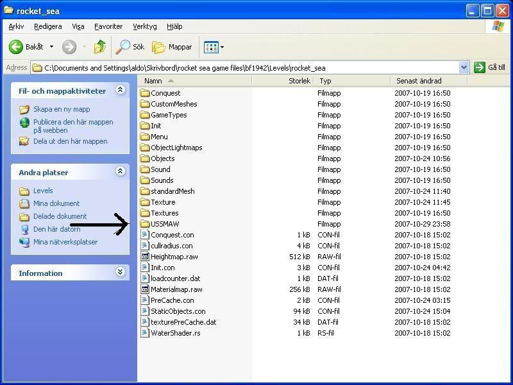Click Dela ut den här mappen link
The height and width of the screenshot is (385, 513).
tap(71, 141)
